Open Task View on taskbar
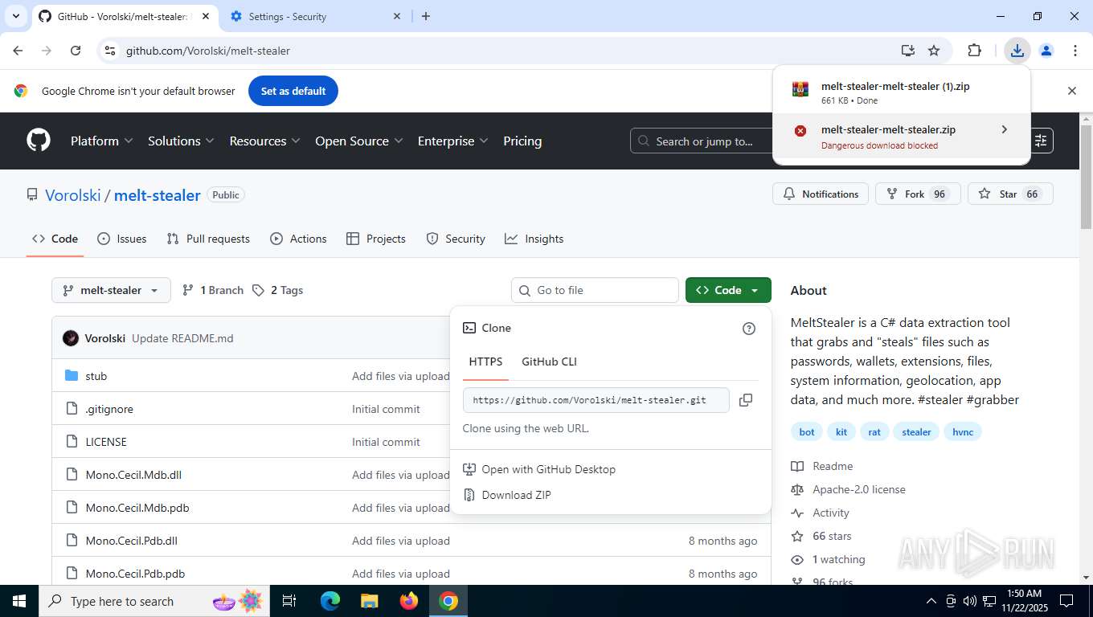1093x617 pixels. pos(289,601)
